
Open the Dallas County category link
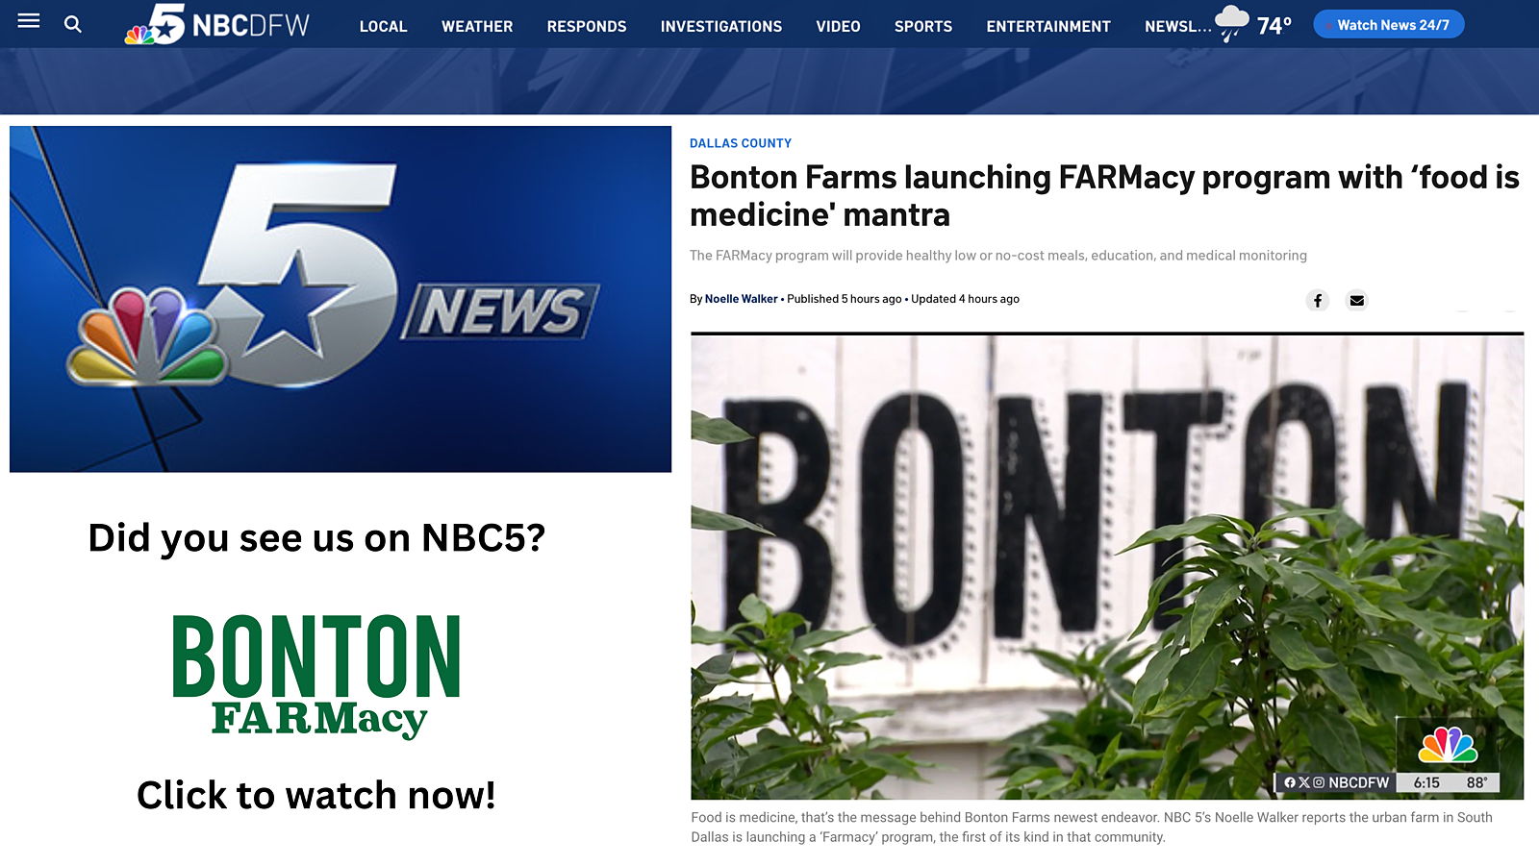(x=741, y=143)
